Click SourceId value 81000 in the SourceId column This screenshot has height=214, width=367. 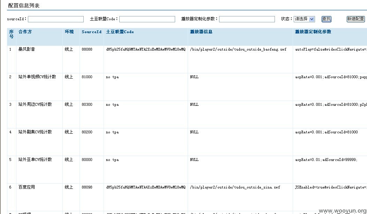[x=87, y=77]
